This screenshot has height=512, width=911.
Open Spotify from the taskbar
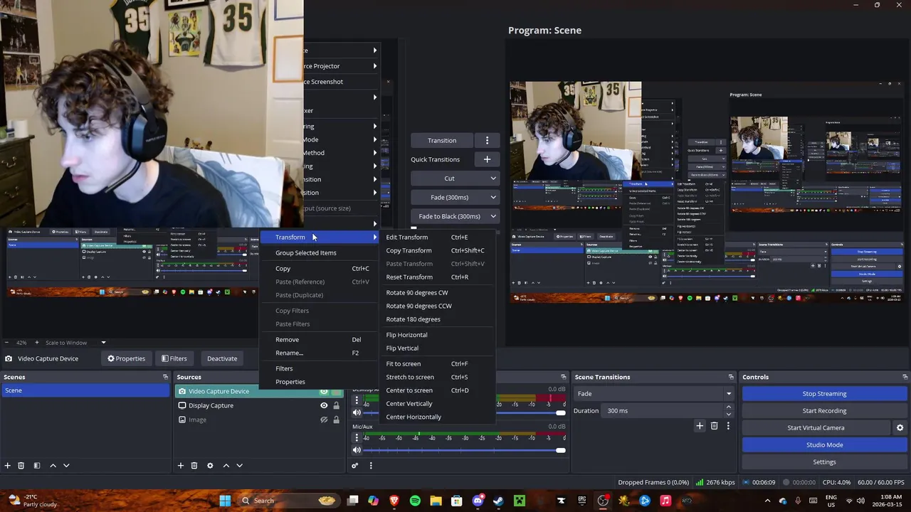pos(415,501)
